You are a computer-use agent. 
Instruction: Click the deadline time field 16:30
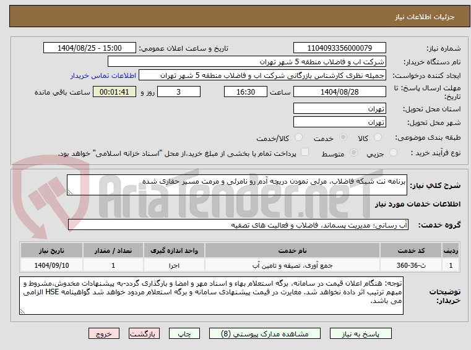(246, 92)
